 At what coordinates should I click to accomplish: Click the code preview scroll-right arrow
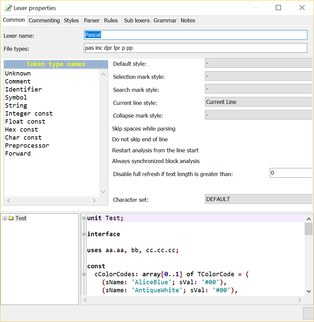click(x=300, y=300)
